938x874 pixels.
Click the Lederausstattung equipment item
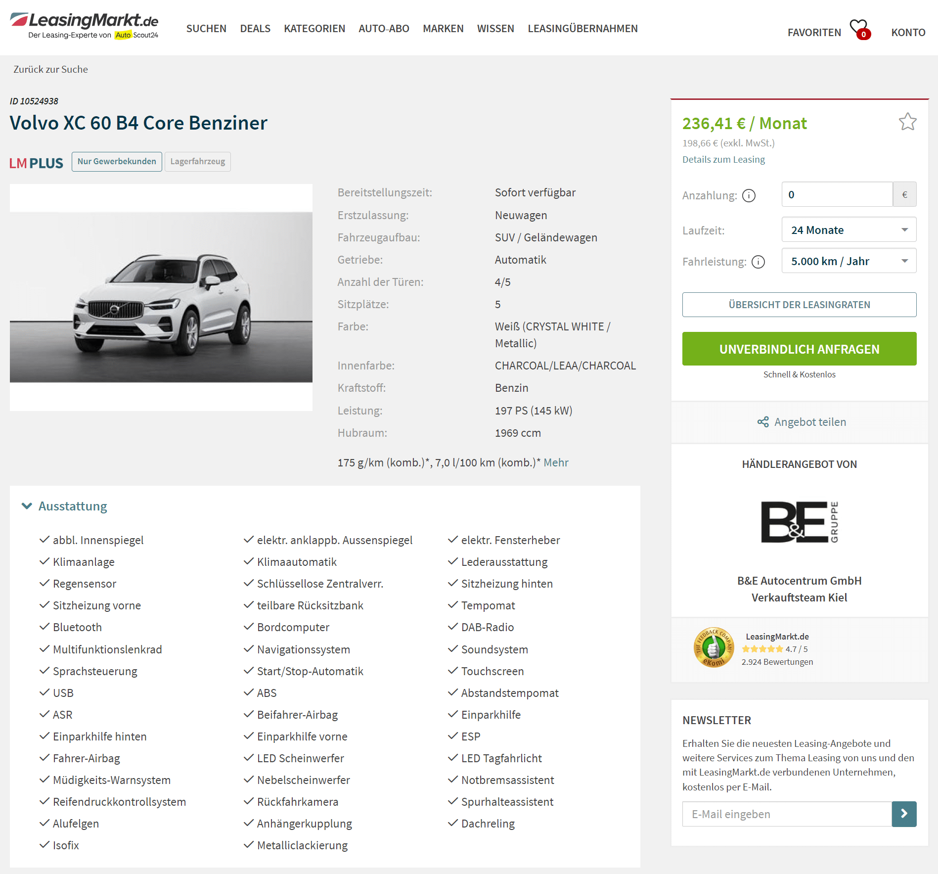coord(504,562)
